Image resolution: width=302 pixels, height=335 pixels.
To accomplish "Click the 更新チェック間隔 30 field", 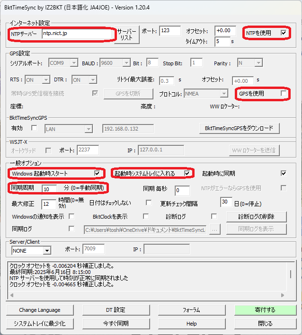I will click(226, 202).
